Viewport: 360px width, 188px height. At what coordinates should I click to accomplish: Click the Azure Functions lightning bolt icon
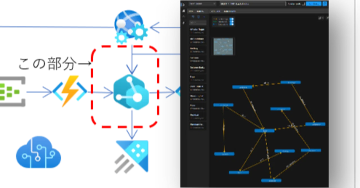click(70, 91)
